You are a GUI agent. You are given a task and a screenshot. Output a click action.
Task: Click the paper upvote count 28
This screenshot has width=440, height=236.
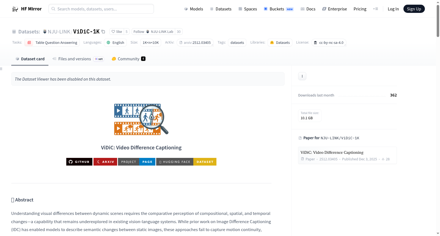(x=386, y=159)
